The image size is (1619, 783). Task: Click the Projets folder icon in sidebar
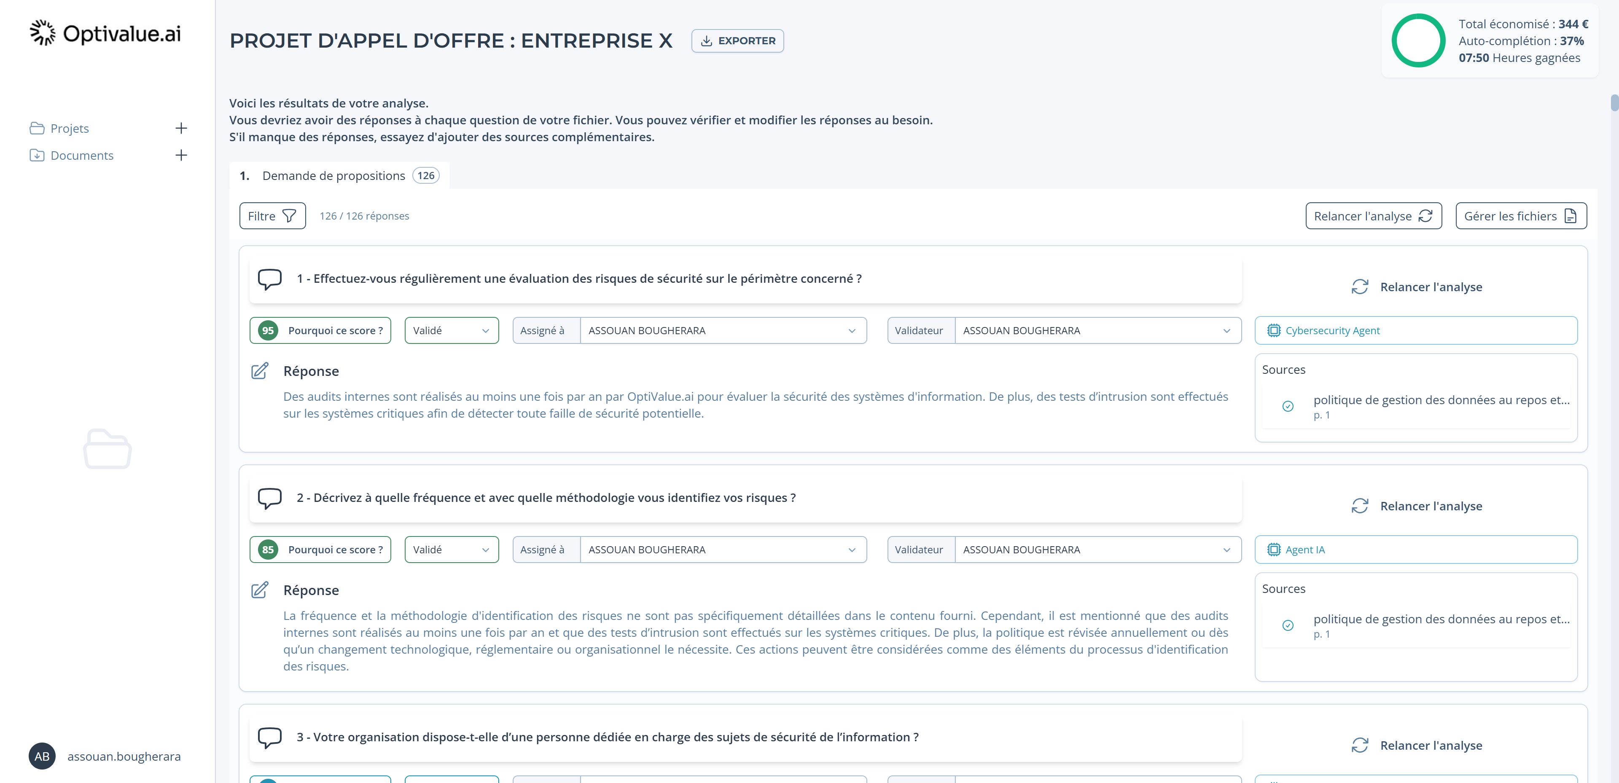37,128
